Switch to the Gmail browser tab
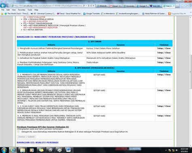Viewport: 192px width, 153px height. pos(116,6)
